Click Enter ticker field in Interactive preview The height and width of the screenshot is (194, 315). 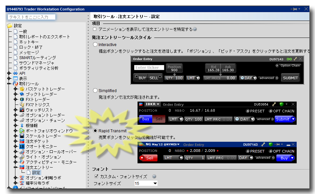[x=149, y=68]
